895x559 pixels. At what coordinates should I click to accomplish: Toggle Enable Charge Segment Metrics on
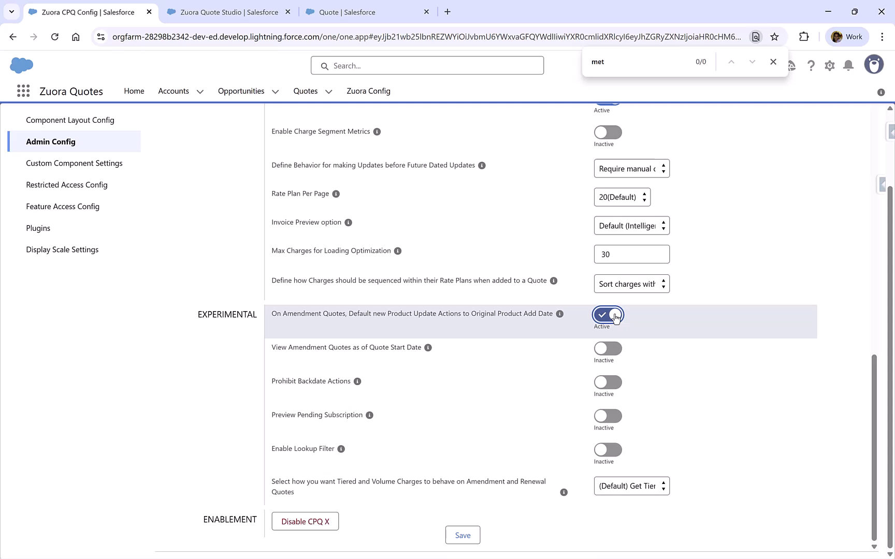point(607,131)
